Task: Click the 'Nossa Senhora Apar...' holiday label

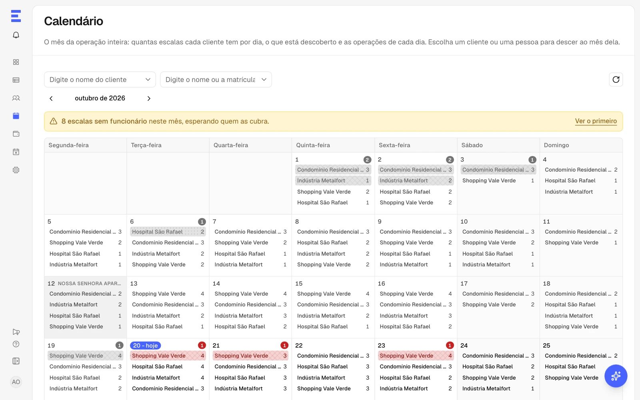Action: [89, 284]
